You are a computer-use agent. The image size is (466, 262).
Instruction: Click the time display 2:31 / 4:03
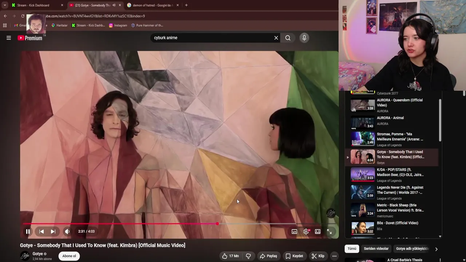(86, 231)
